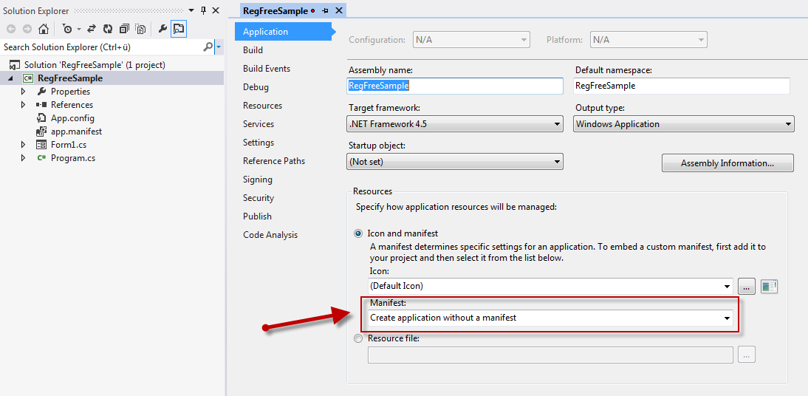The image size is (808, 396).
Task: Select the Solution 'RegFreeSample' row
Action: pyautogui.click(x=112, y=65)
